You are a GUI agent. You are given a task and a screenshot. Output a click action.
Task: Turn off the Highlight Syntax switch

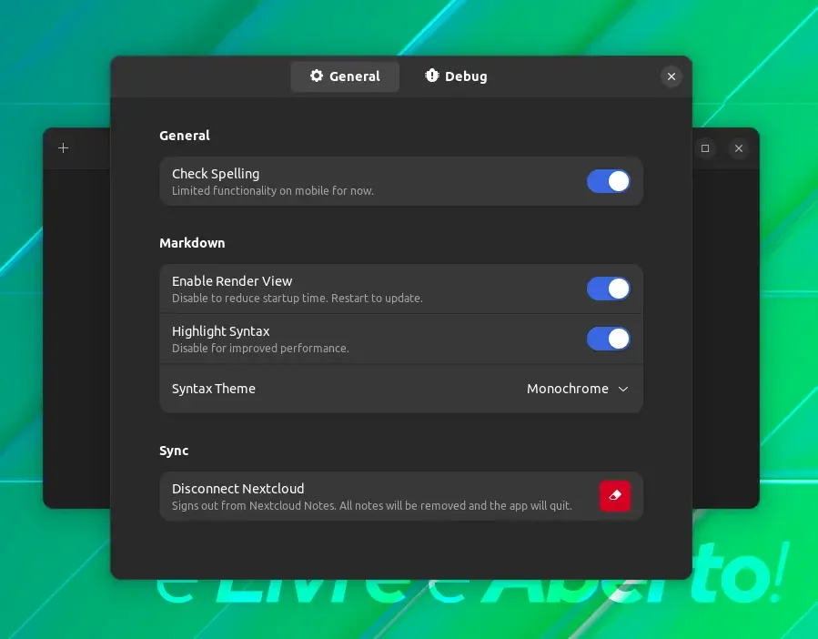[x=609, y=339]
